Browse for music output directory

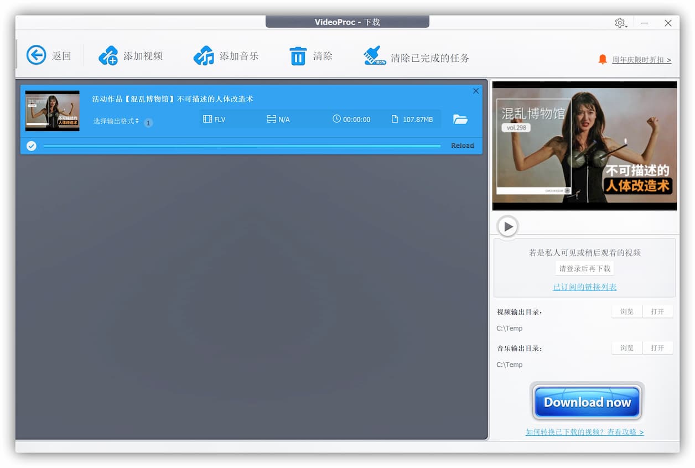point(627,348)
